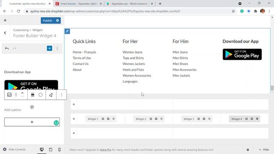Open Astra Pro upgrade link
This screenshot has width=274, height=154.
click(x=106, y=150)
